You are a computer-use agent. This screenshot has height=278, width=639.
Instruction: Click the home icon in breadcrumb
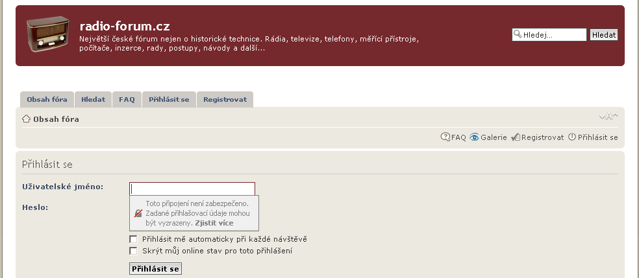27,119
